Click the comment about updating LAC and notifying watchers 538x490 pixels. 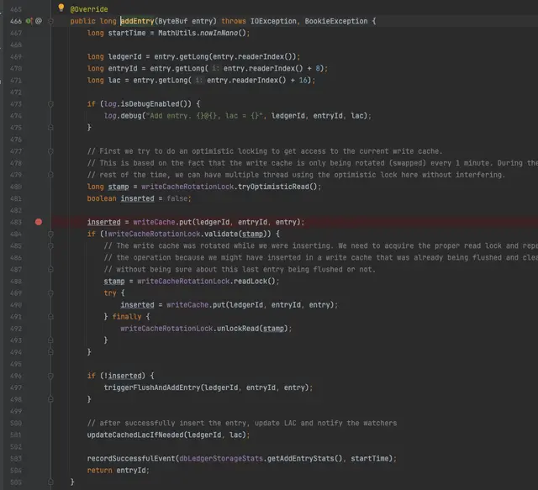tap(242, 423)
